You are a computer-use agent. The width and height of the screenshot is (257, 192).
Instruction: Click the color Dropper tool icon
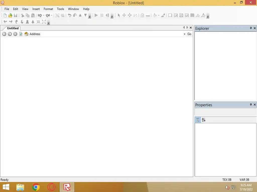[163, 15]
